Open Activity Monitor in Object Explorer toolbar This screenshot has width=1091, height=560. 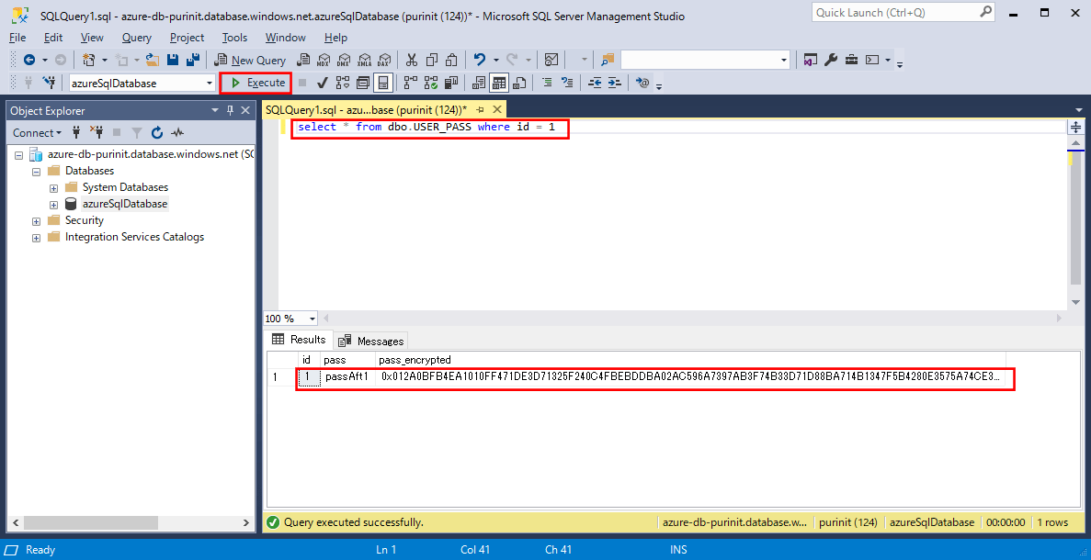click(177, 132)
